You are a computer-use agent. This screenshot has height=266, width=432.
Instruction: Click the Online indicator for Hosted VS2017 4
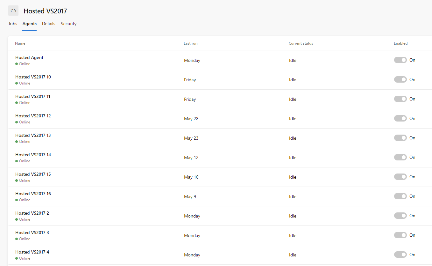point(16,258)
